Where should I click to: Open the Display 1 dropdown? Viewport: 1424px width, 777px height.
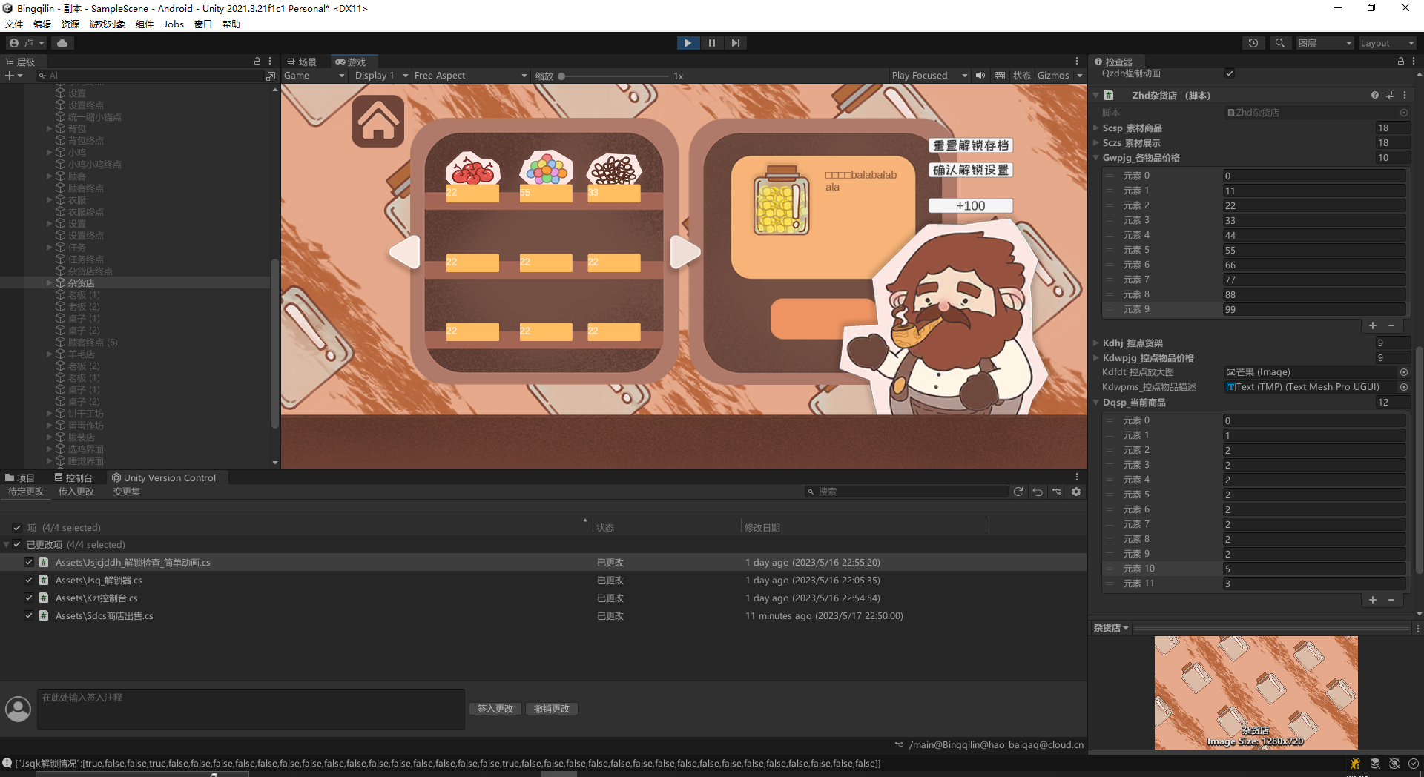[x=381, y=76]
